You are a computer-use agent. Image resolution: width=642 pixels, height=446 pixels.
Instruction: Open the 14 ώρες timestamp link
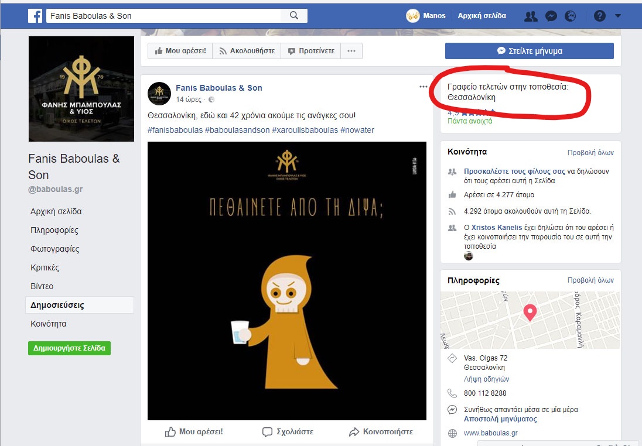tap(189, 100)
